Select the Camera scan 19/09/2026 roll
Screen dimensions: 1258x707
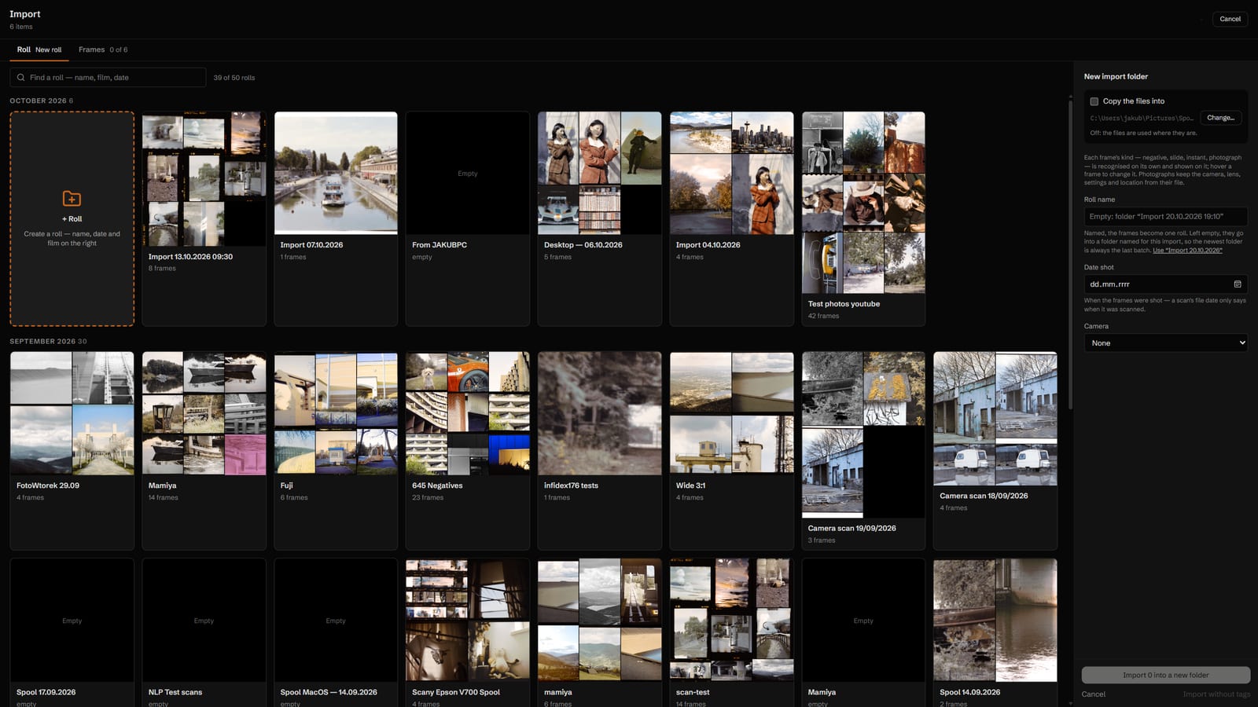click(x=863, y=451)
